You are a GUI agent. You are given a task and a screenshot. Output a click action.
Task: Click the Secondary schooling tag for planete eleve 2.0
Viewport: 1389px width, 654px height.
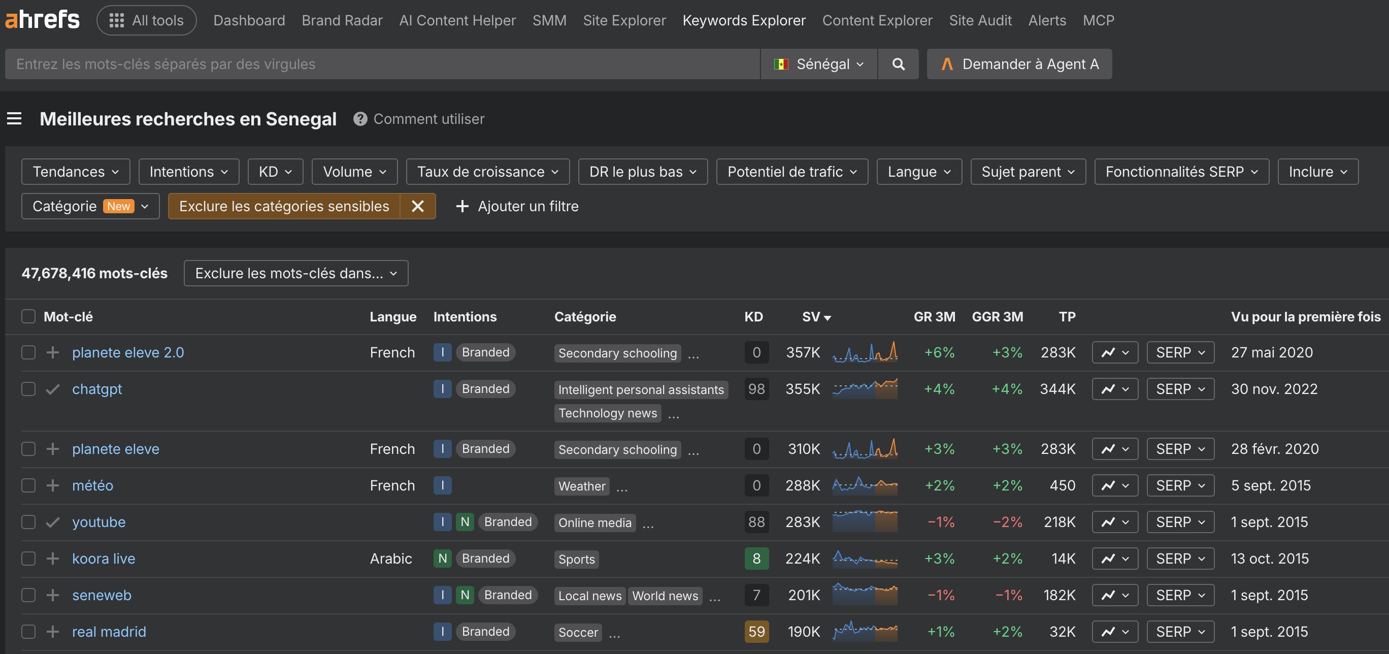pos(617,353)
